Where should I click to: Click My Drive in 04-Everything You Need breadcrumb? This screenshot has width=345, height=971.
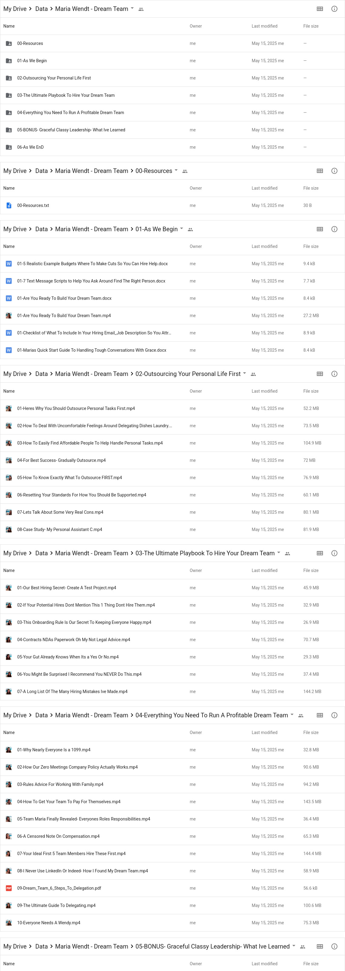click(x=15, y=716)
